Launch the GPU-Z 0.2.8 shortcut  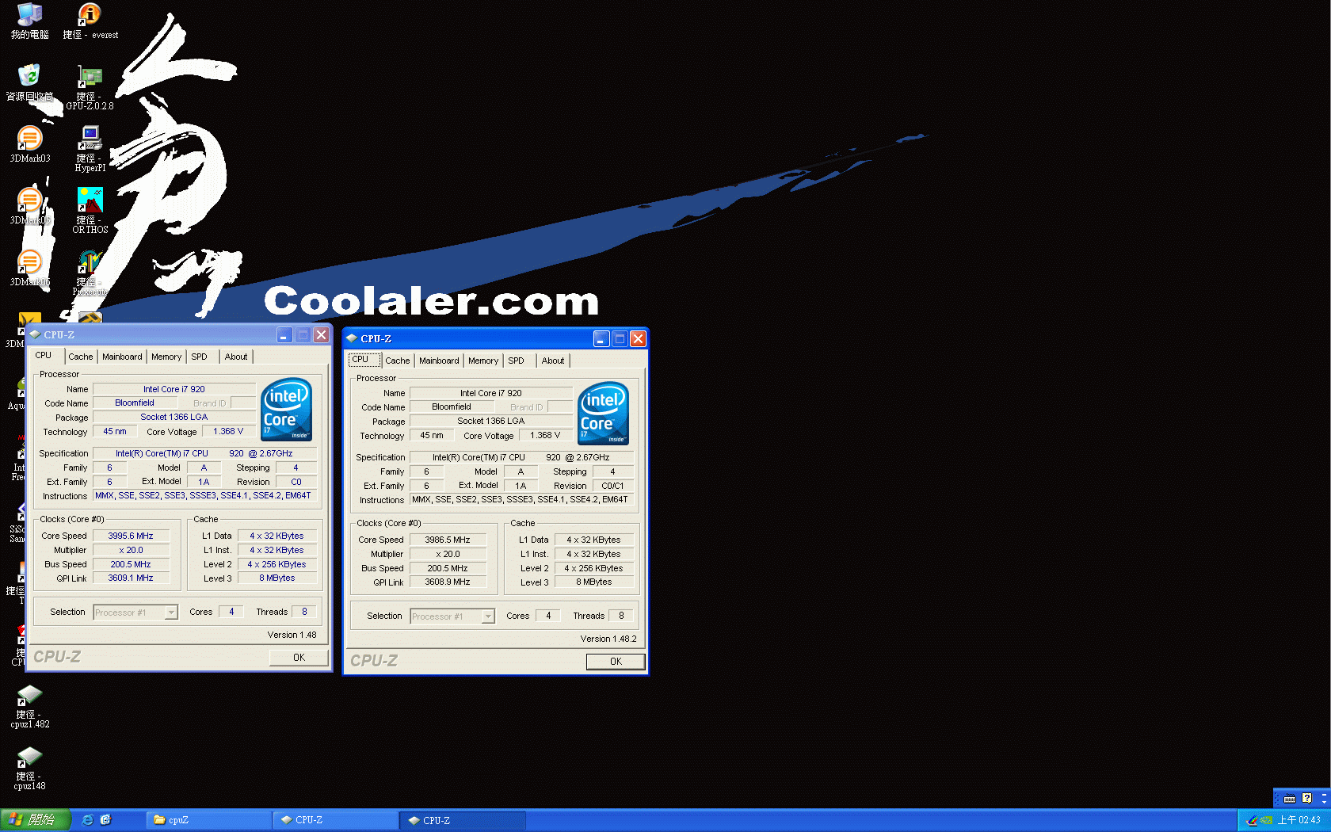(90, 88)
